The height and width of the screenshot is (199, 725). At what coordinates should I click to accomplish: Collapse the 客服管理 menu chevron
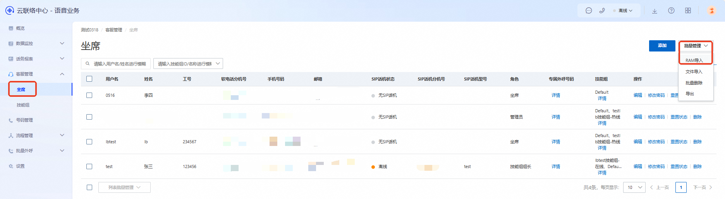[x=62, y=74]
